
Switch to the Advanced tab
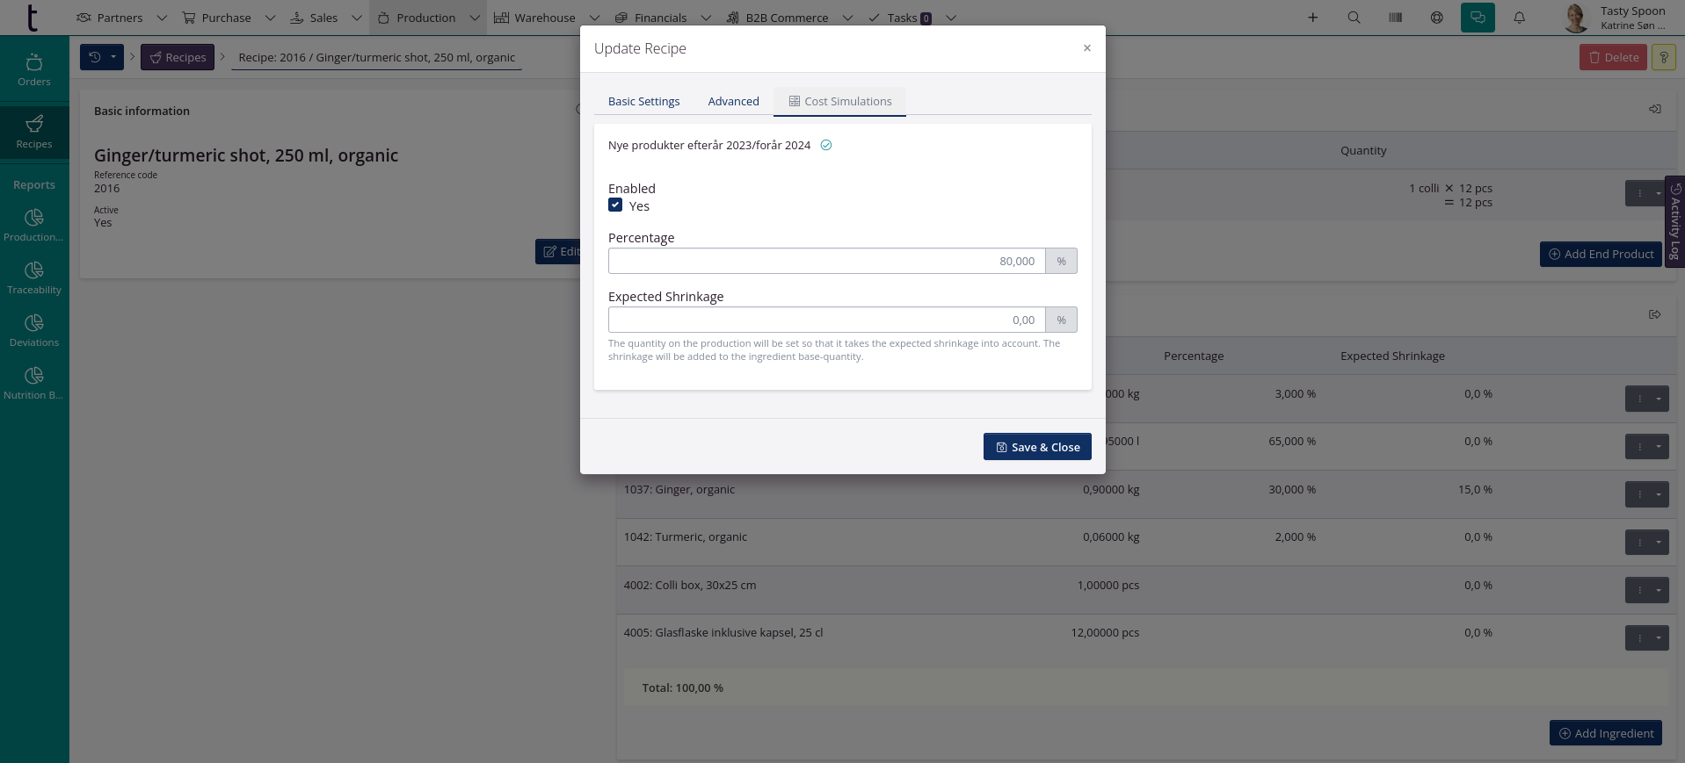pyautogui.click(x=733, y=102)
